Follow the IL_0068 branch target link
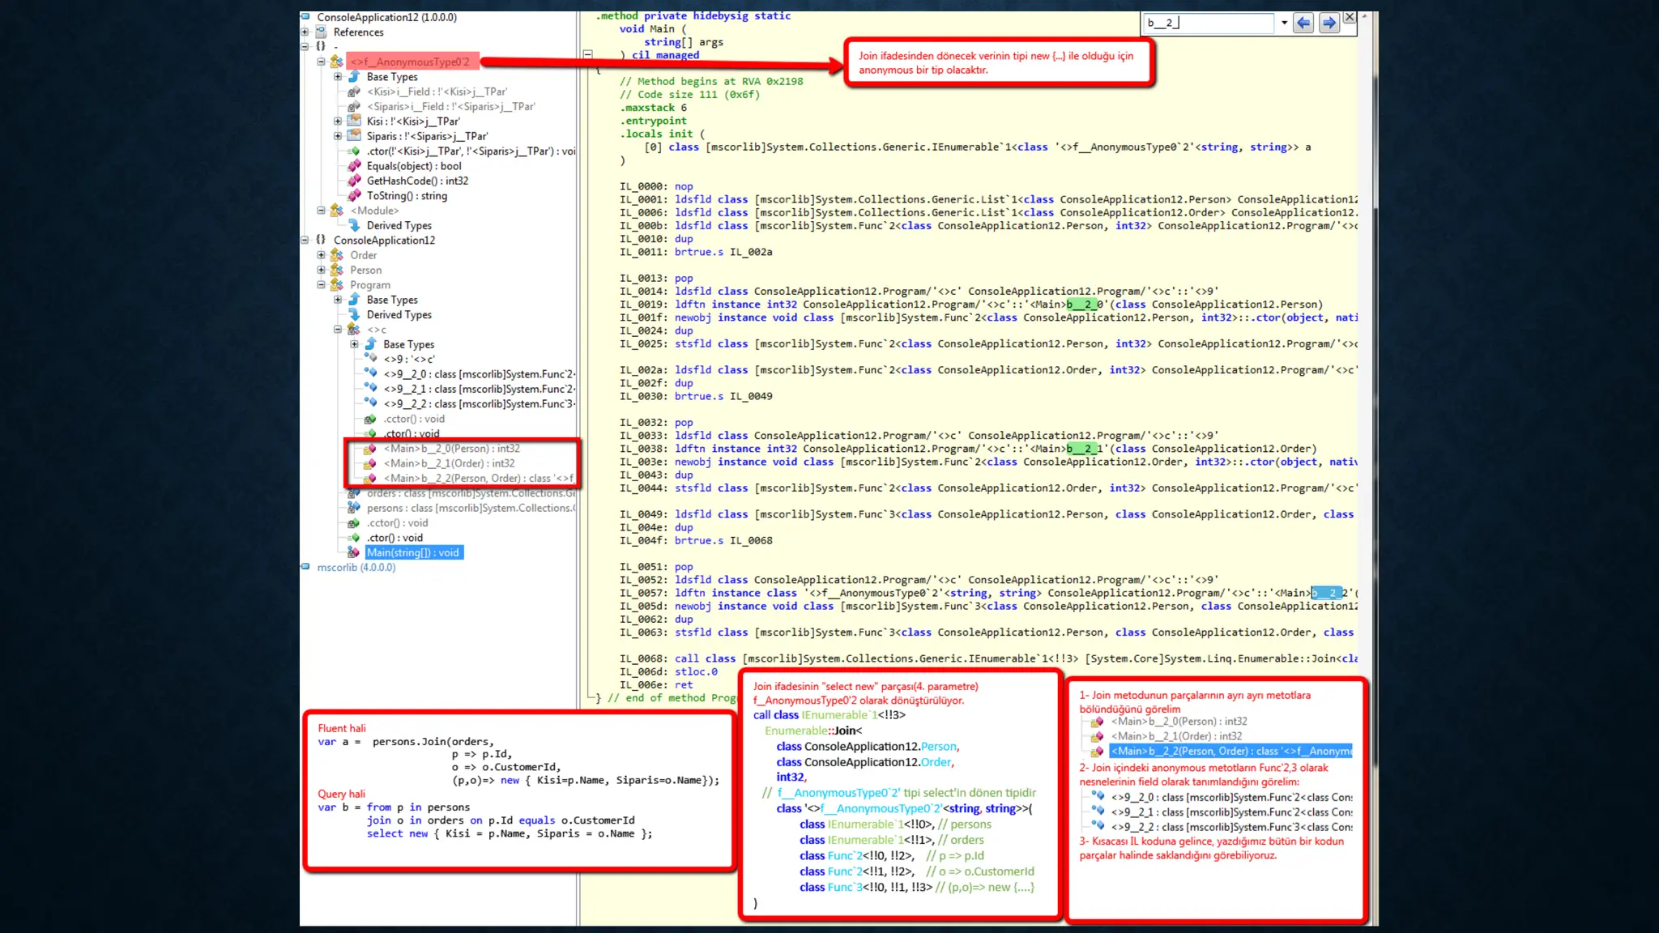The image size is (1659, 933). click(751, 540)
